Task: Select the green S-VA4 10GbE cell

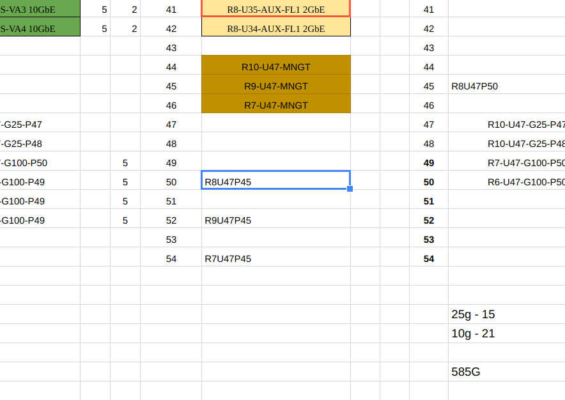Action: [40, 27]
